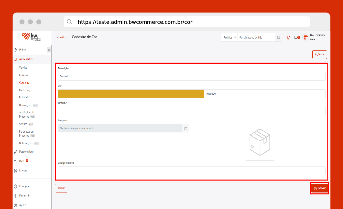This screenshot has width=343, height=209.
Task: Click the search magnifier icon in header
Action: coord(278,38)
